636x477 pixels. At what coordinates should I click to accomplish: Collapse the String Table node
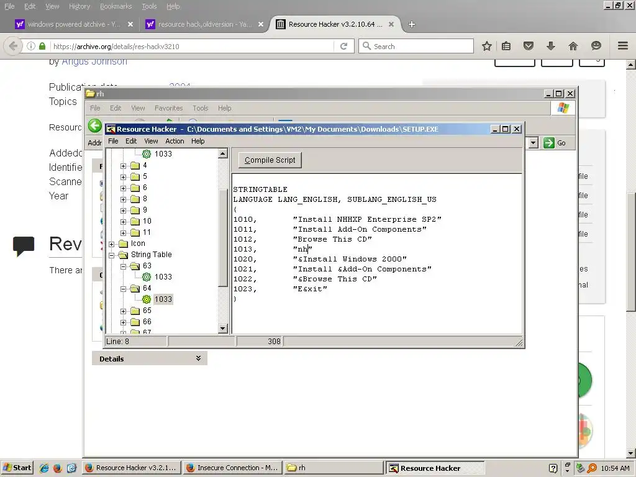pyautogui.click(x=112, y=255)
